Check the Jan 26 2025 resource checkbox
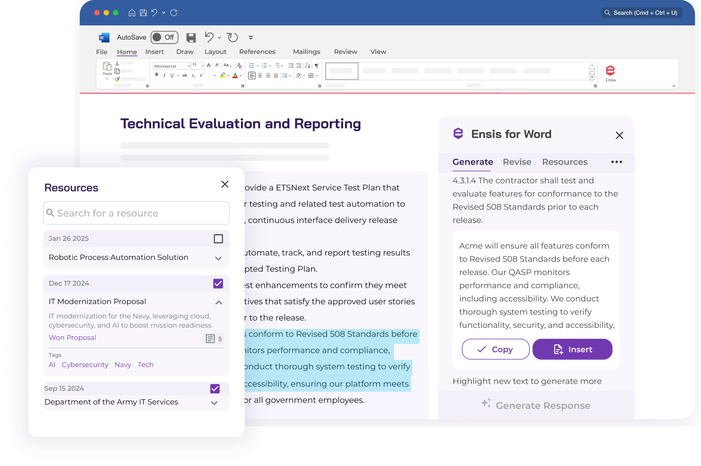This screenshot has height=466, width=701. 219,239
